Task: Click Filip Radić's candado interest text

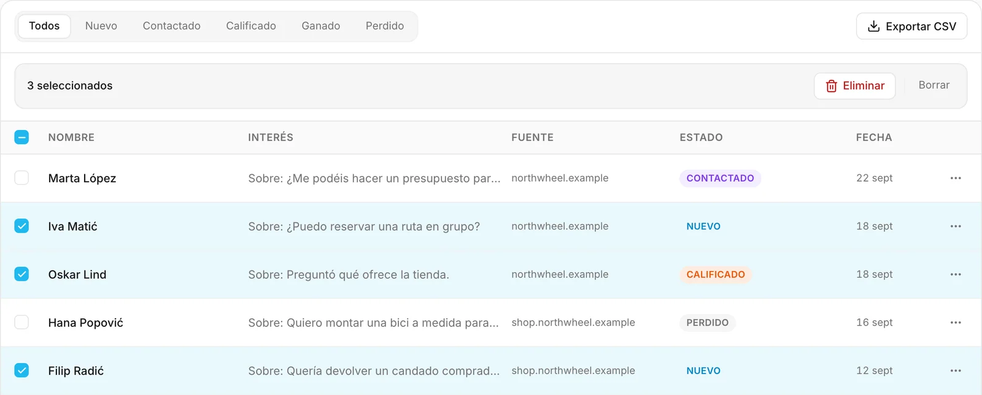Action: [x=374, y=371]
